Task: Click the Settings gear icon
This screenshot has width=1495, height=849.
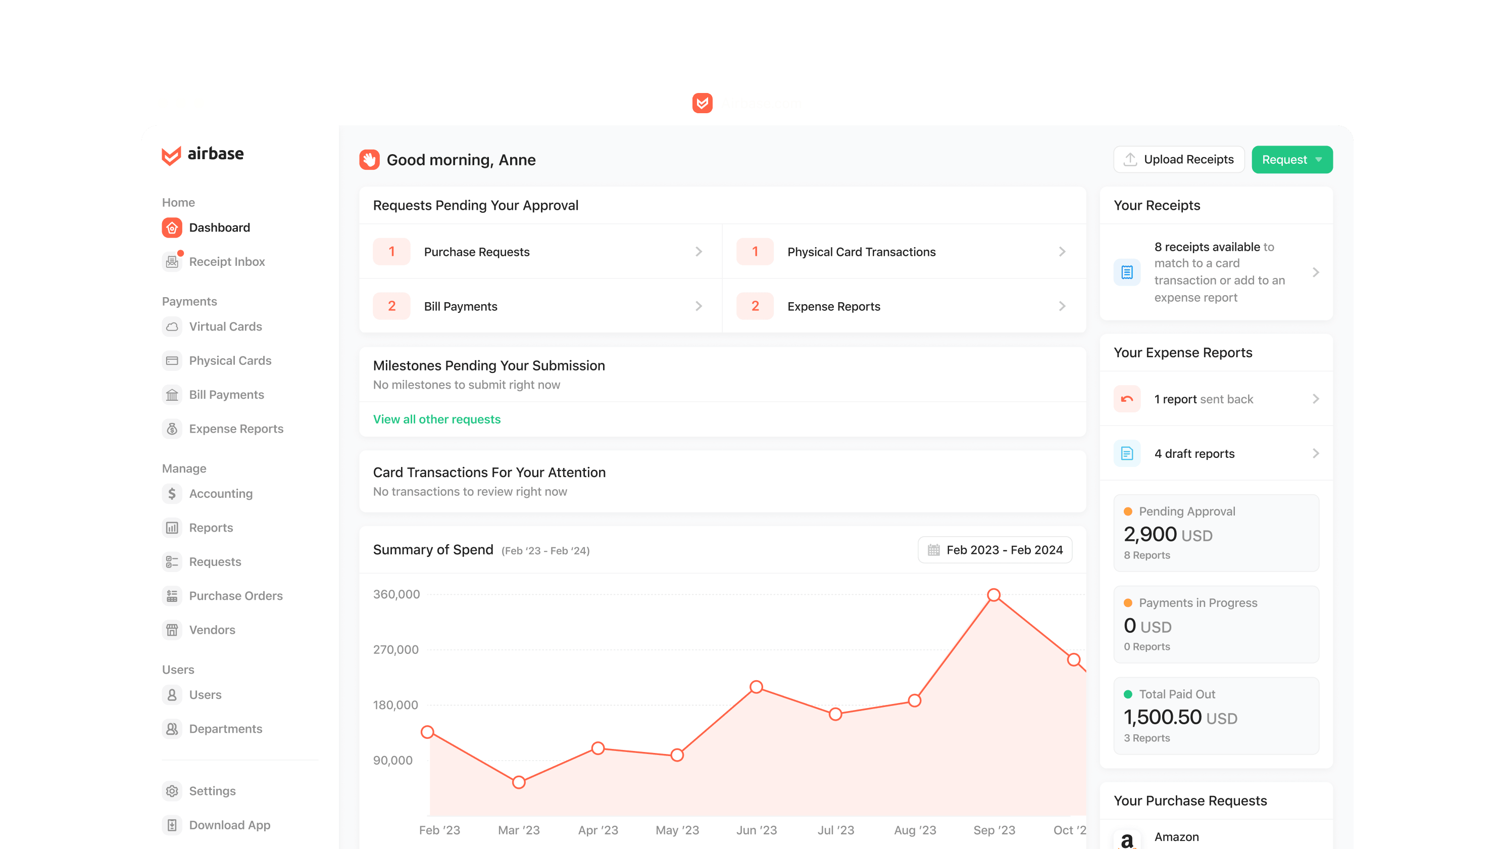Action: pyautogui.click(x=172, y=791)
